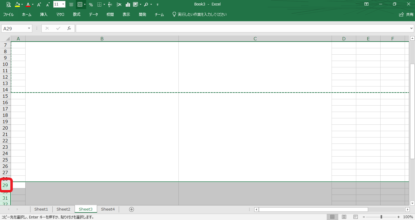Switch to Sheet2 tab
This screenshot has height=220, width=415.
tap(63, 209)
